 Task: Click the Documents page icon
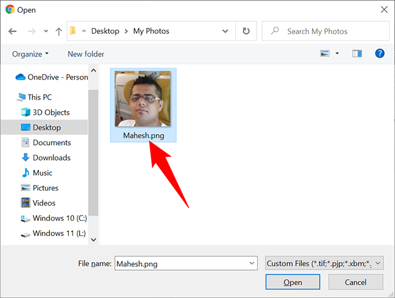(x=26, y=143)
